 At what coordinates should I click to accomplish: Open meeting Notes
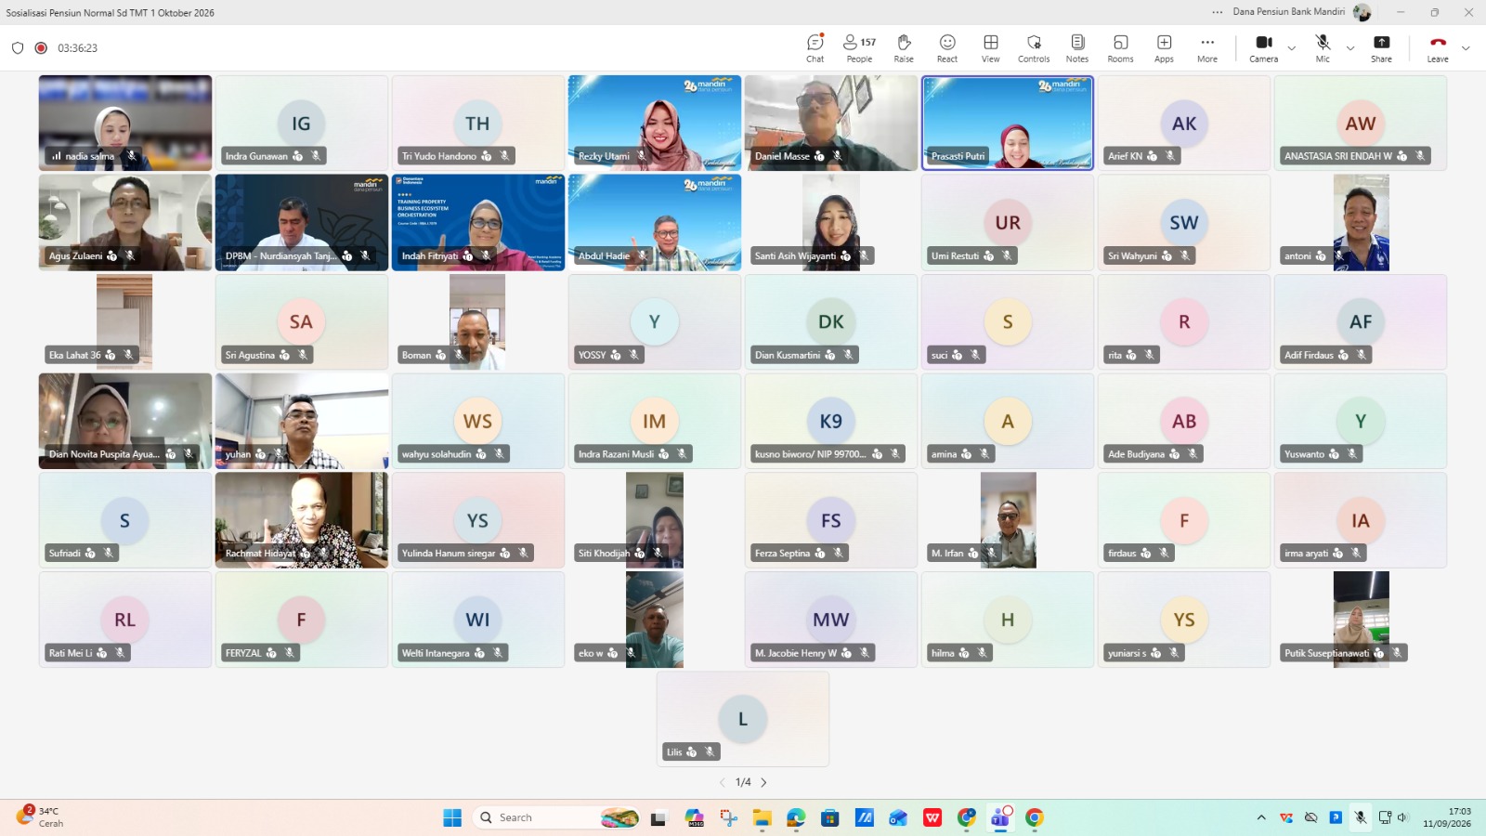[1077, 48]
